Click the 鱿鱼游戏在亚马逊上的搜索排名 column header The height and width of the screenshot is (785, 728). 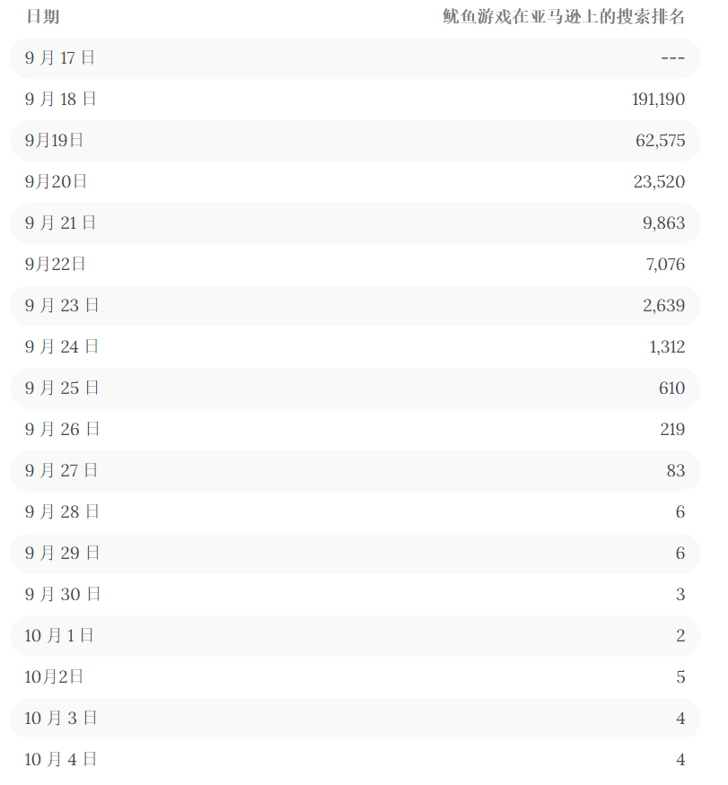(564, 17)
